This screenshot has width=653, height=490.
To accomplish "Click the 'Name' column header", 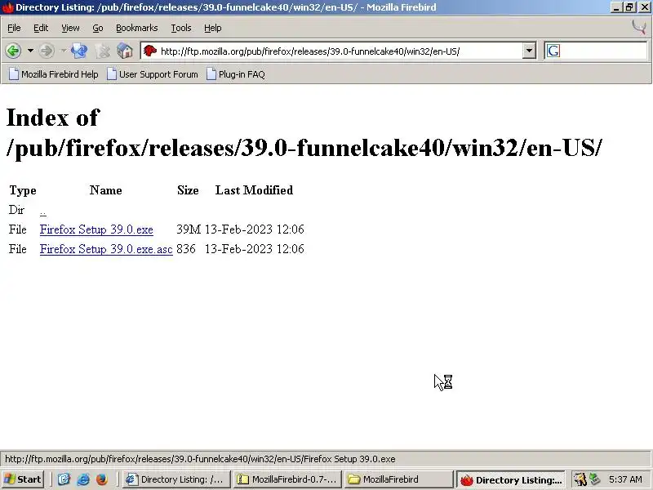I will pos(106,190).
